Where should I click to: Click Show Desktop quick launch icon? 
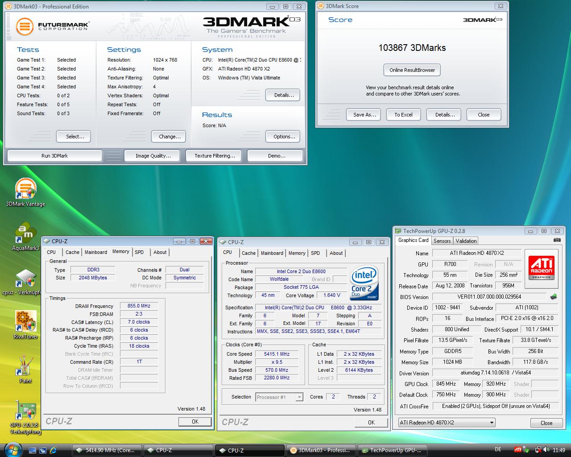[x=32, y=450]
